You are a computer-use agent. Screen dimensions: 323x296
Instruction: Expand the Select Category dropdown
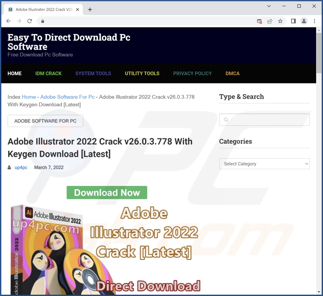265,164
